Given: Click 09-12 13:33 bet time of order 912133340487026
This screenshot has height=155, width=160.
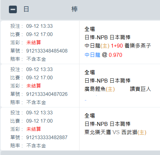Looking at the screenshot, I should coord(40,69).
